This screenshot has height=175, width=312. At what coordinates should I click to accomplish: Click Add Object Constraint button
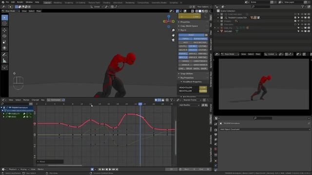(x=265, y=129)
